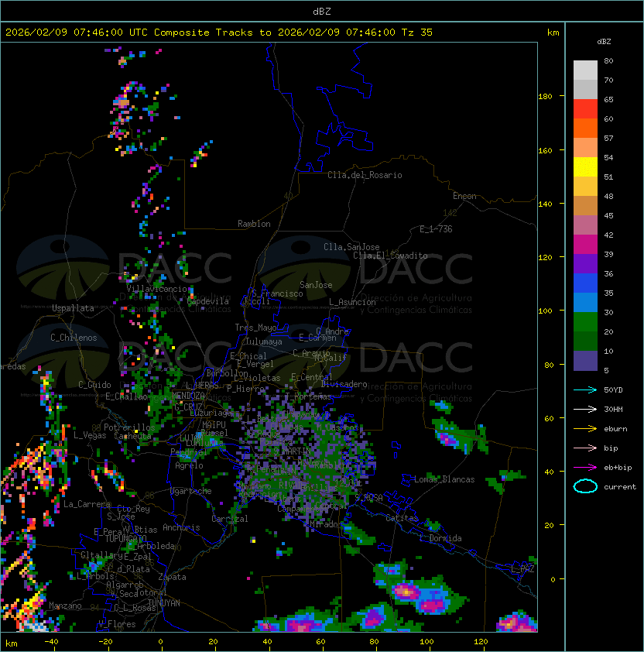Click the 'dBZ' label above the color scale
The image size is (644, 652).
pos(604,42)
